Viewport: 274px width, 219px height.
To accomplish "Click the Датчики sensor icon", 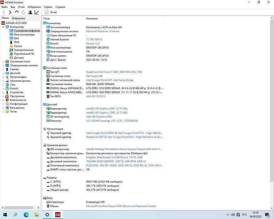I will (11, 58).
